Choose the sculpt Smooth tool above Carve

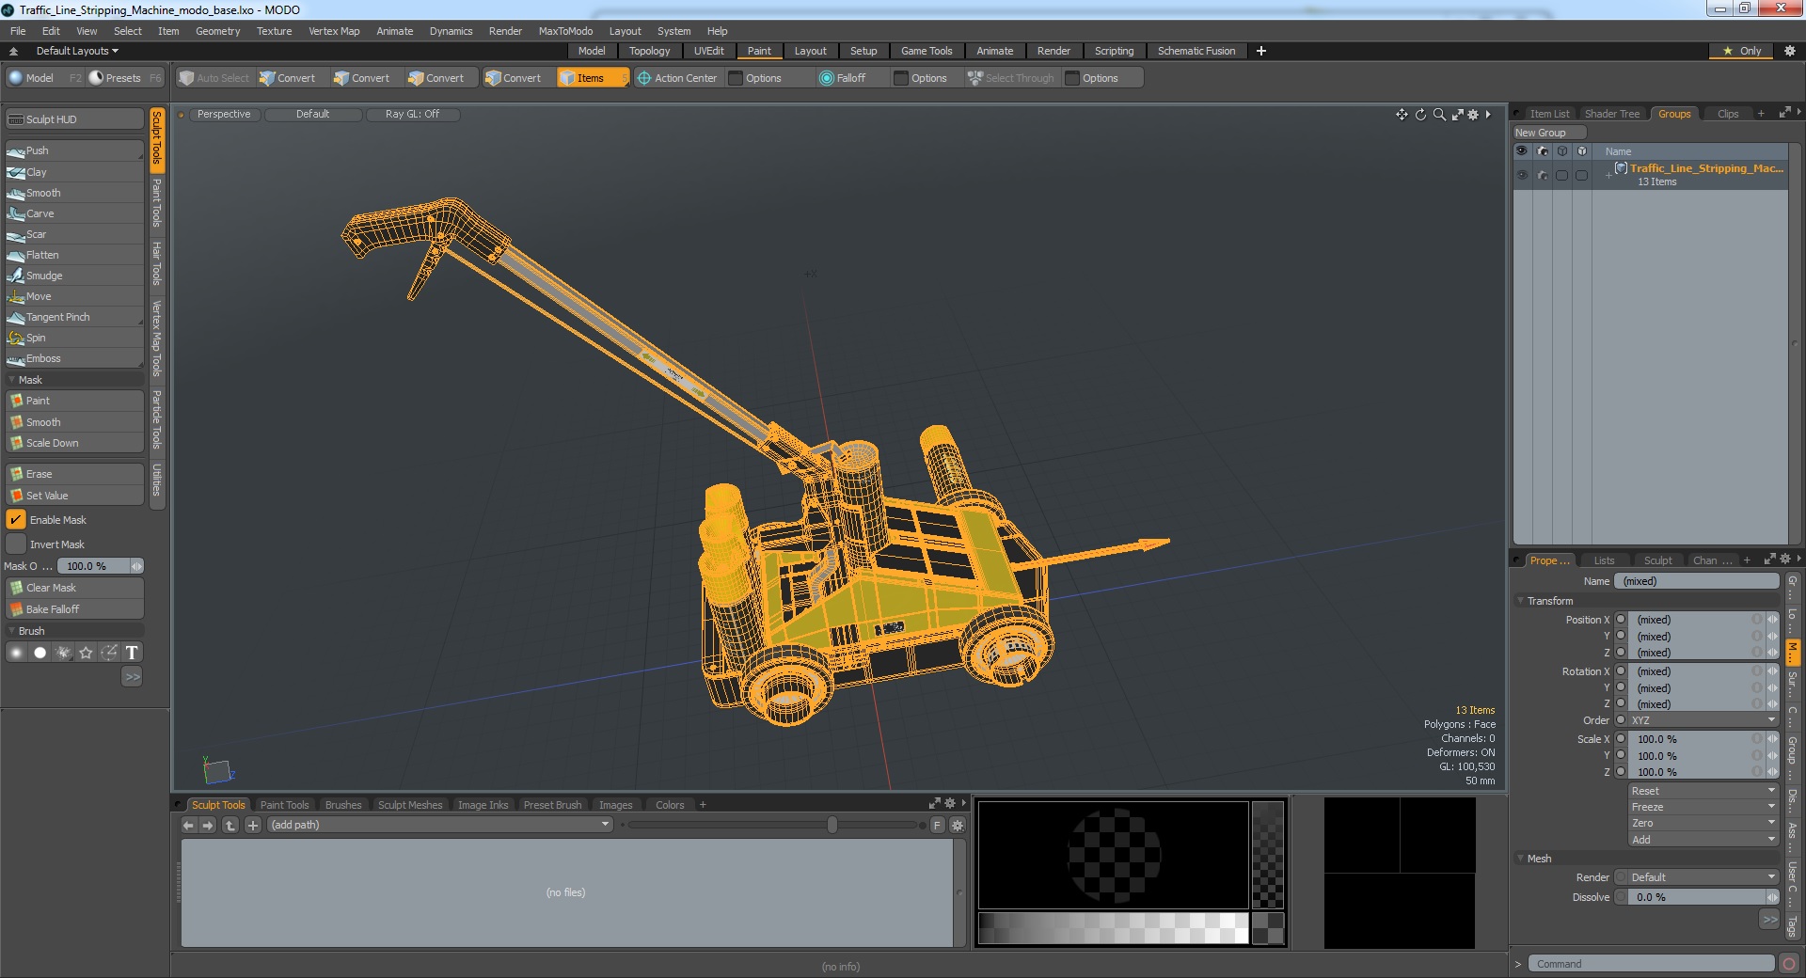pos(74,193)
